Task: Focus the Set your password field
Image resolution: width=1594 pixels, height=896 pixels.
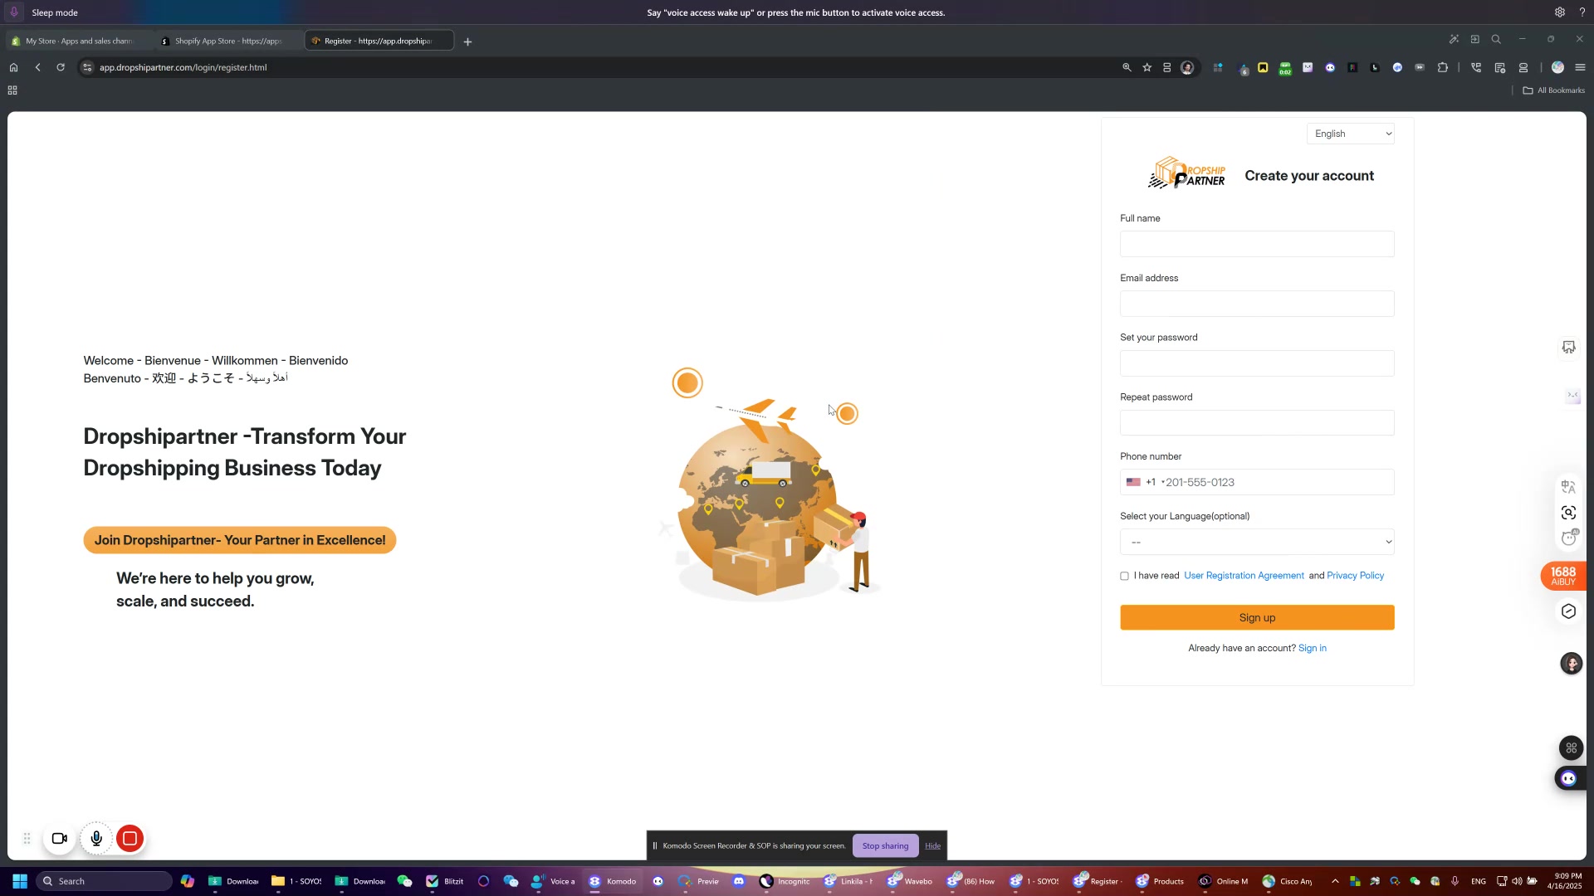Action: [1257, 363]
